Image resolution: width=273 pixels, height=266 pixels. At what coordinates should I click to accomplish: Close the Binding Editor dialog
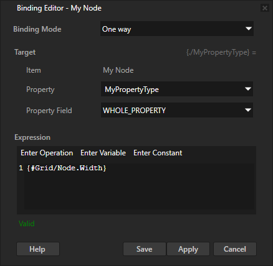click(x=265, y=8)
